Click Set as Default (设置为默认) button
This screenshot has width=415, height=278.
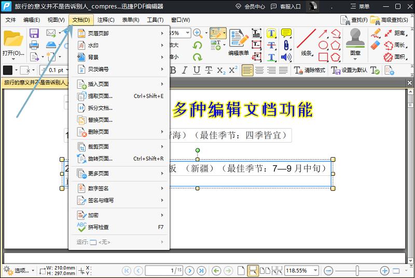[350, 70]
